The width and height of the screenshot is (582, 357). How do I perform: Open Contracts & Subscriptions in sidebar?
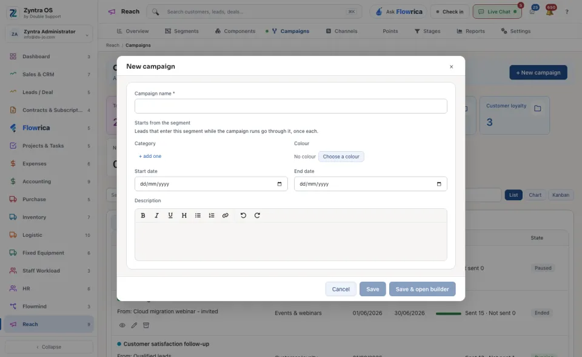pyautogui.click(x=49, y=110)
